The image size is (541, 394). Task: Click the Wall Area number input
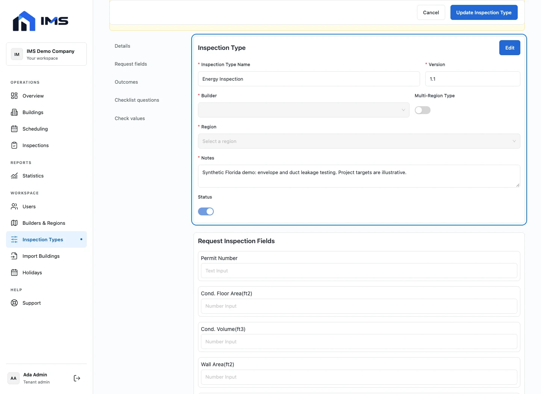pyautogui.click(x=359, y=377)
